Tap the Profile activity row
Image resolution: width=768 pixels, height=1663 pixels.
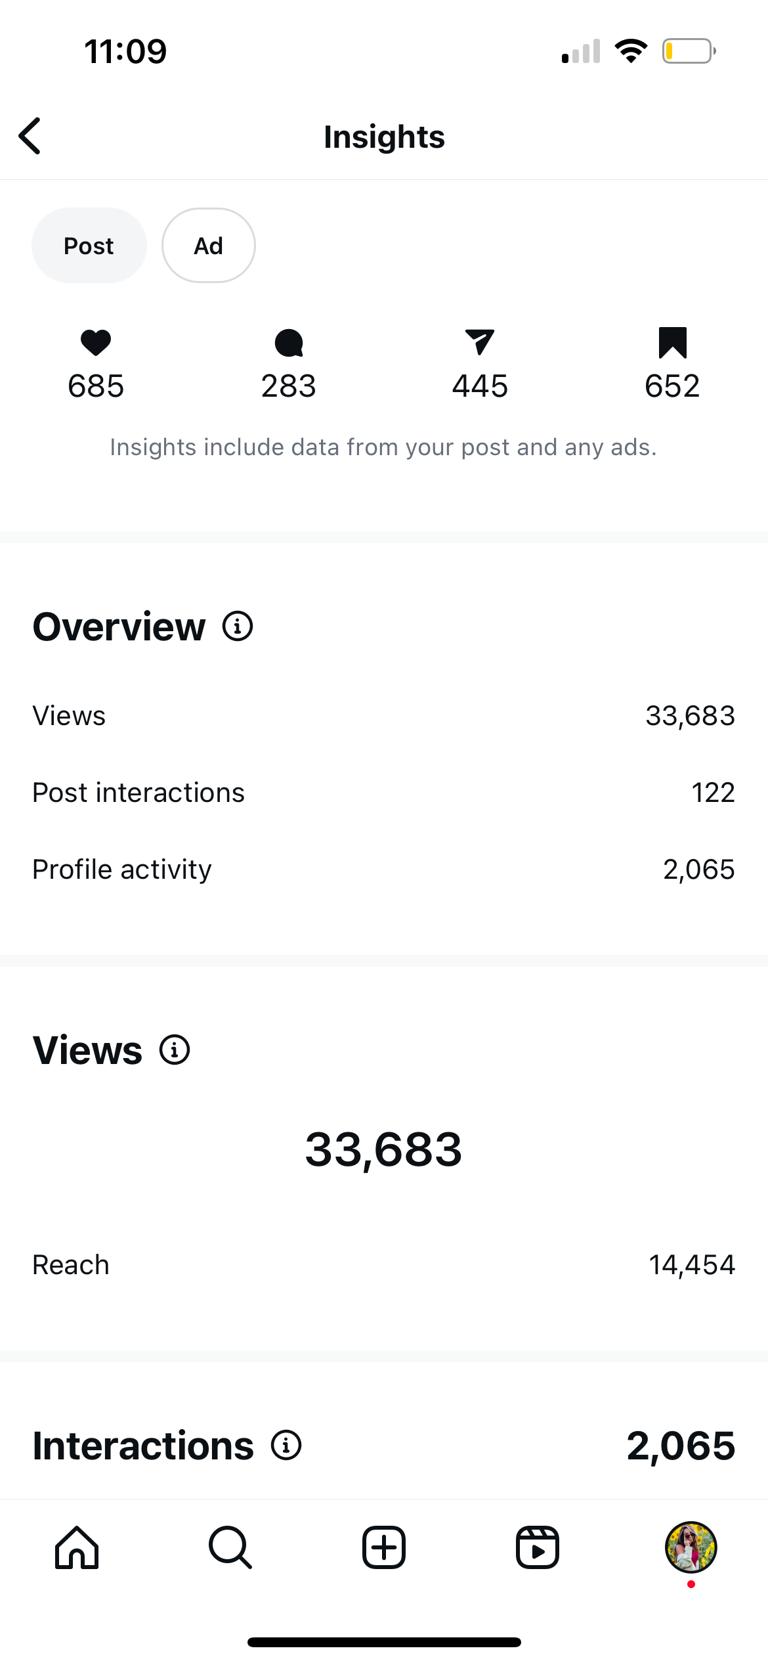pyautogui.click(x=384, y=870)
